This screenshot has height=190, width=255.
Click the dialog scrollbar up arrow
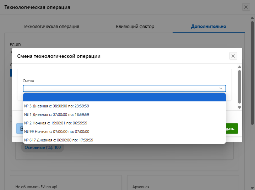tap(239, 67)
